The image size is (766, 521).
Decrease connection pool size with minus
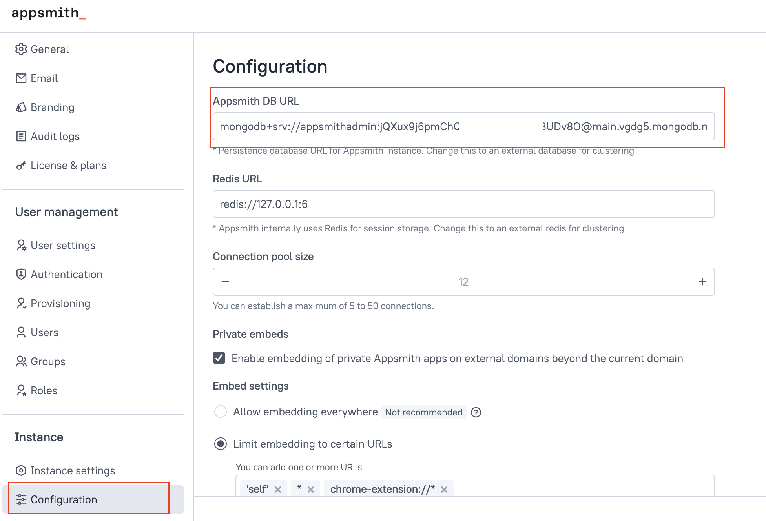point(225,282)
